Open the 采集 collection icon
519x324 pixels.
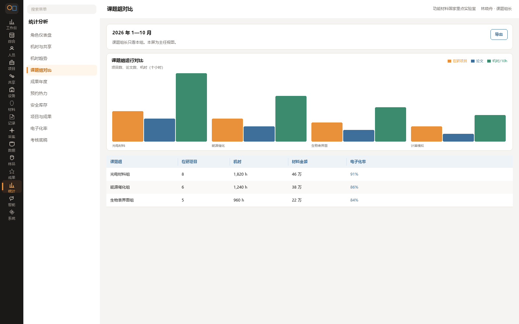pos(12,133)
